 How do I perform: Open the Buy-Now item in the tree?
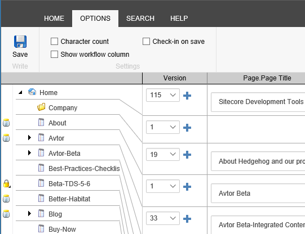(62, 229)
